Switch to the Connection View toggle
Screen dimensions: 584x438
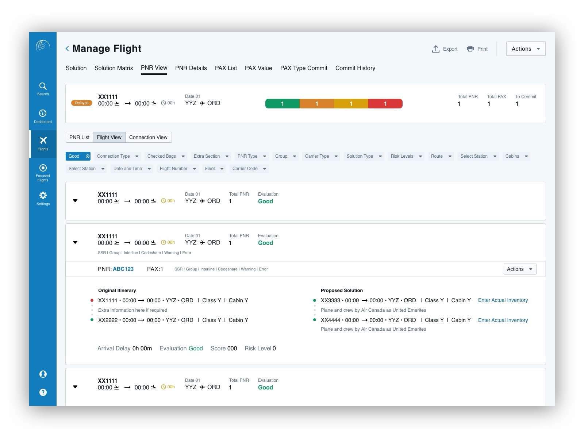tap(149, 137)
